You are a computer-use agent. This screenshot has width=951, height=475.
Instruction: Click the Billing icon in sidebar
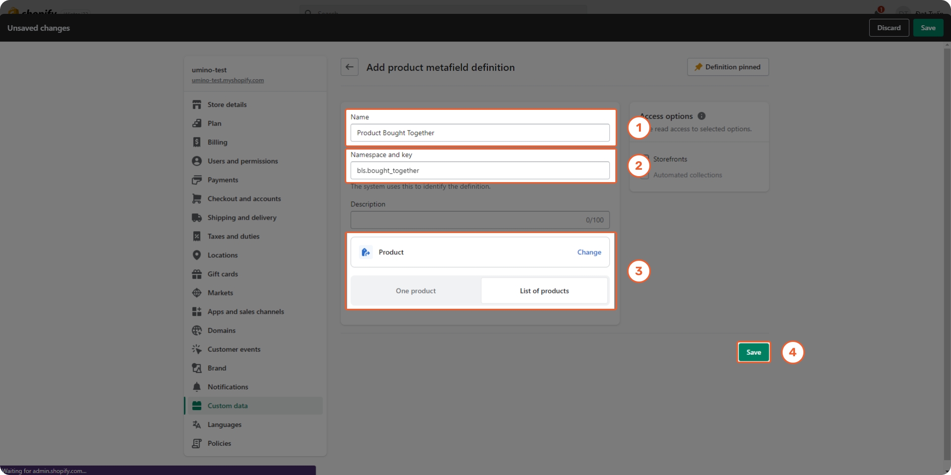pos(197,142)
